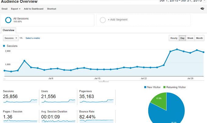Open the Overview tab
This screenshot has height=123, width=207.
(8, 30)
